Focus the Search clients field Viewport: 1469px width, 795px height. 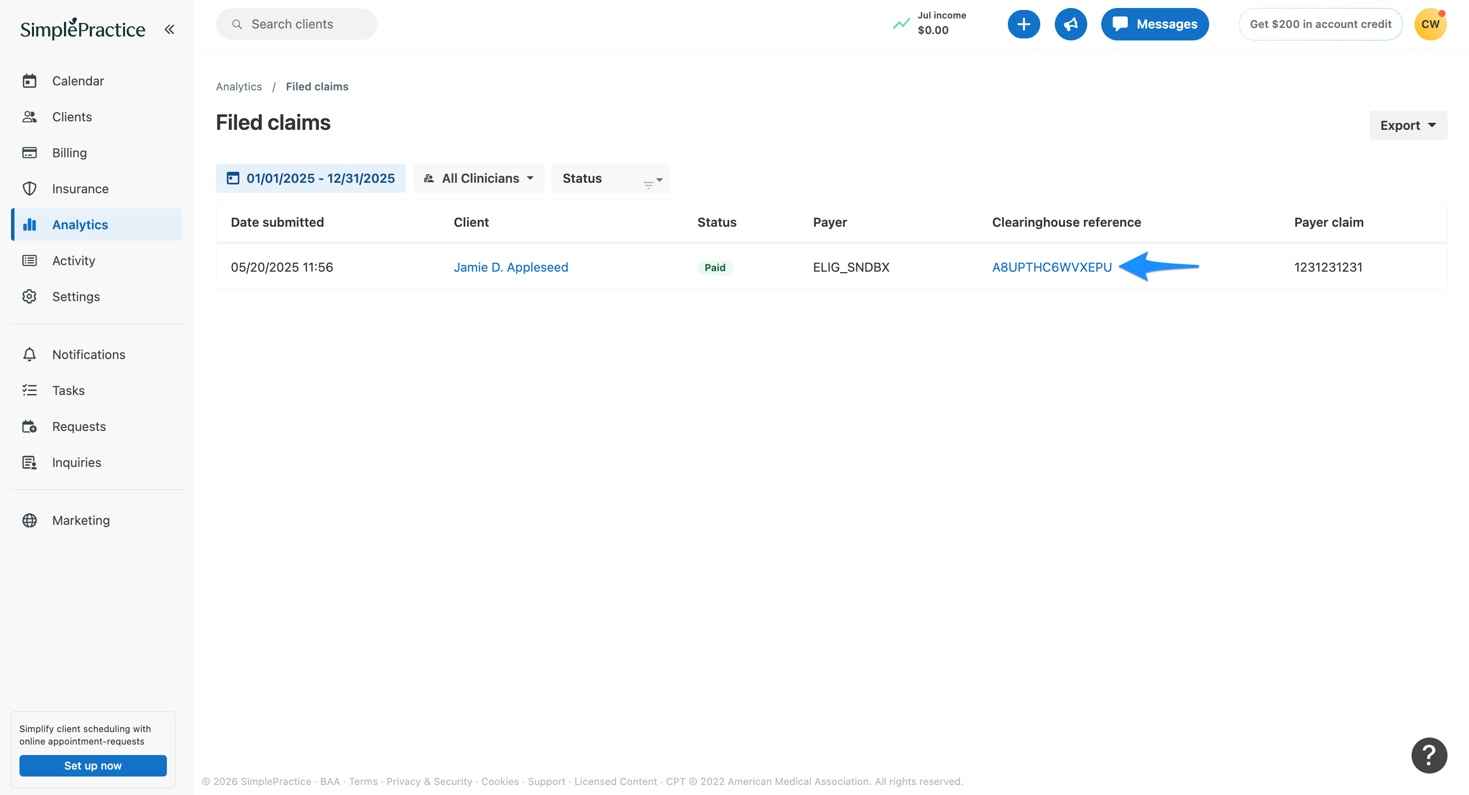(296, 24)
